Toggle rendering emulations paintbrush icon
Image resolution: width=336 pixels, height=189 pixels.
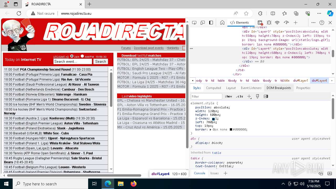(258, 96)
